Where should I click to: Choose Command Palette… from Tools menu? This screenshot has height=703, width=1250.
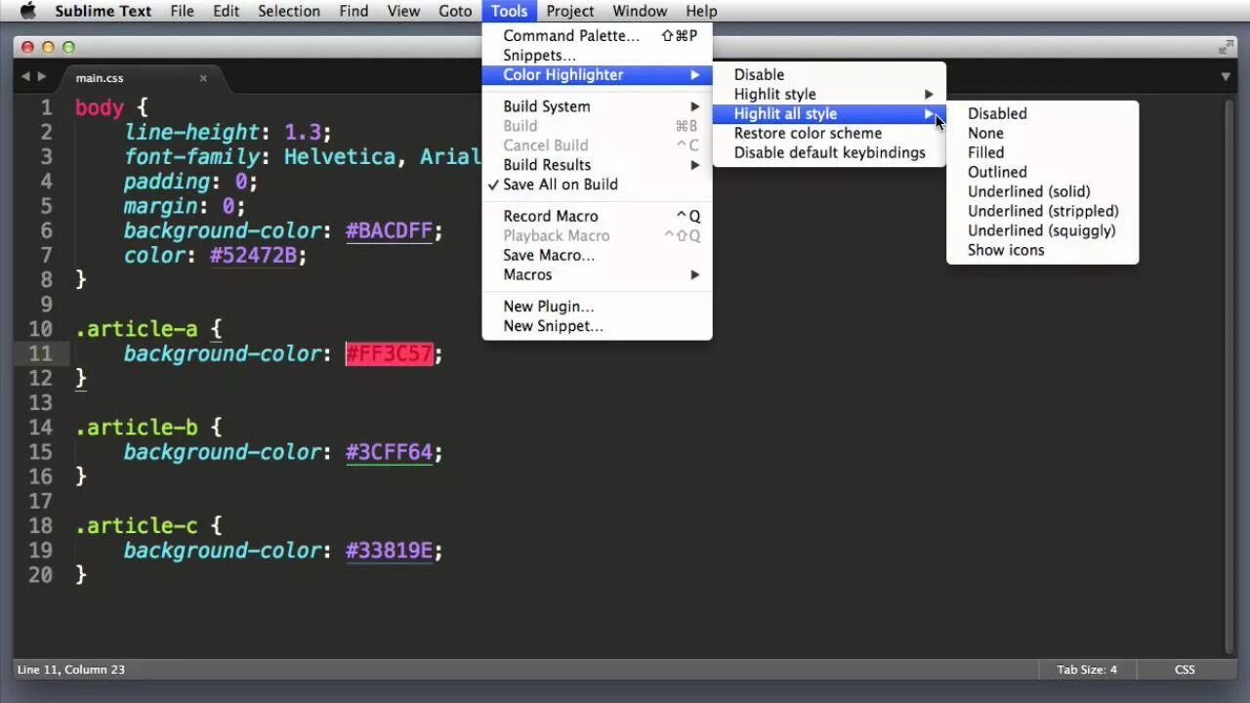coord(597,36)
